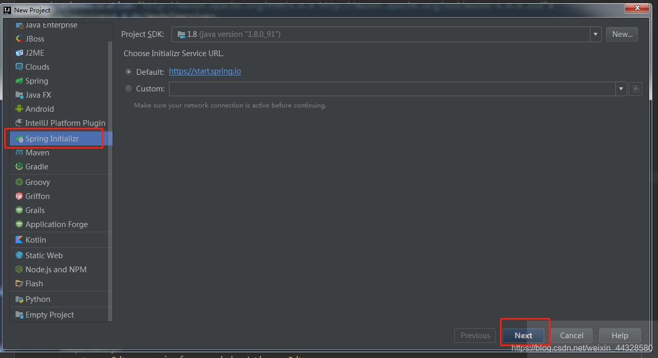Click the disabled Previous button
The image size is (658, 358).
pos(475,336)
